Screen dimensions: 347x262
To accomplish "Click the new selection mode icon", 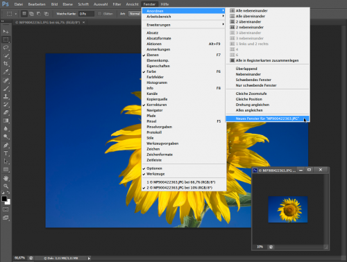I will (x=24, y=14).
